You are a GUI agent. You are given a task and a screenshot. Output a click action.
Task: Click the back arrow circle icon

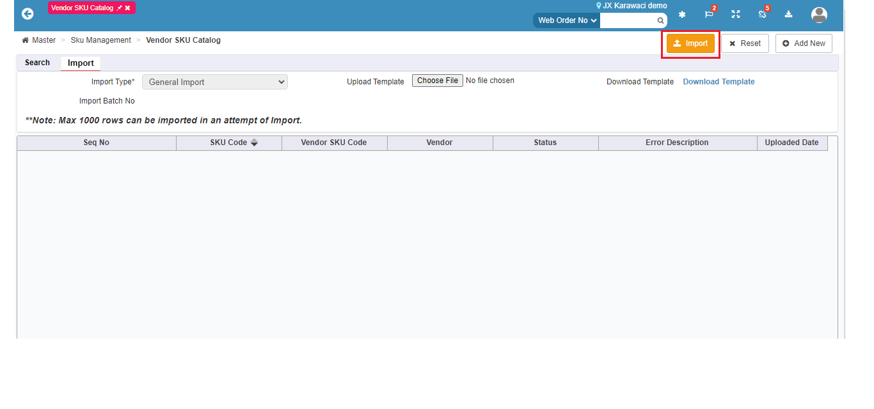click(28, 13)
